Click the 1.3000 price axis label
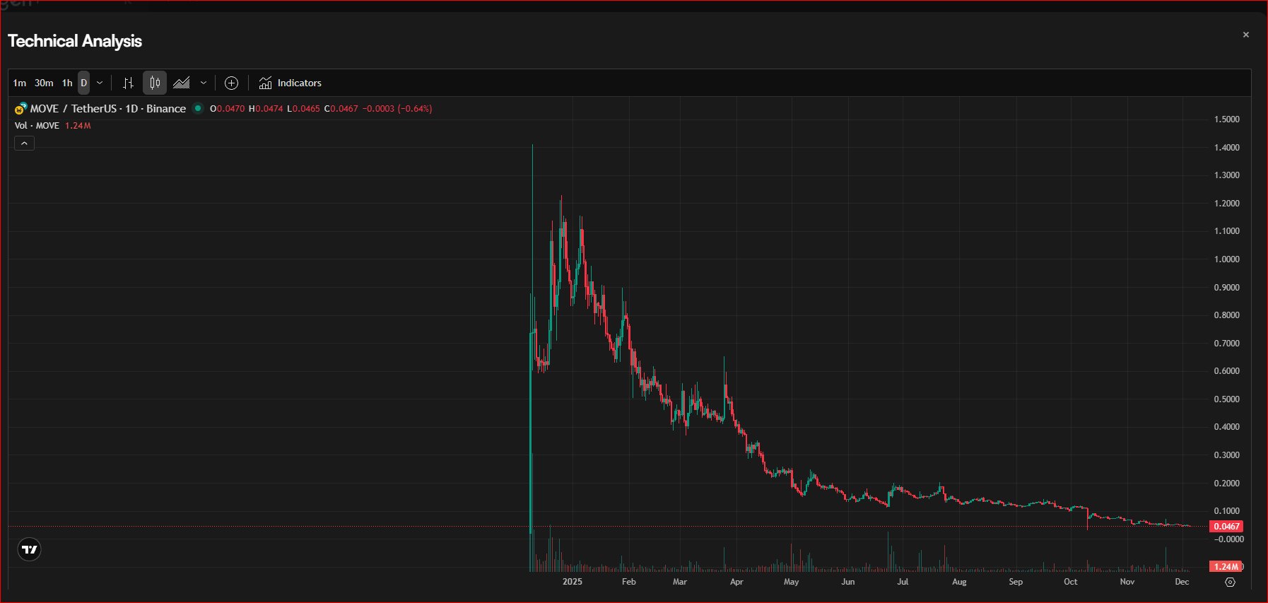The width and height of the screenshot is (1268, 603). (1227, 175)
